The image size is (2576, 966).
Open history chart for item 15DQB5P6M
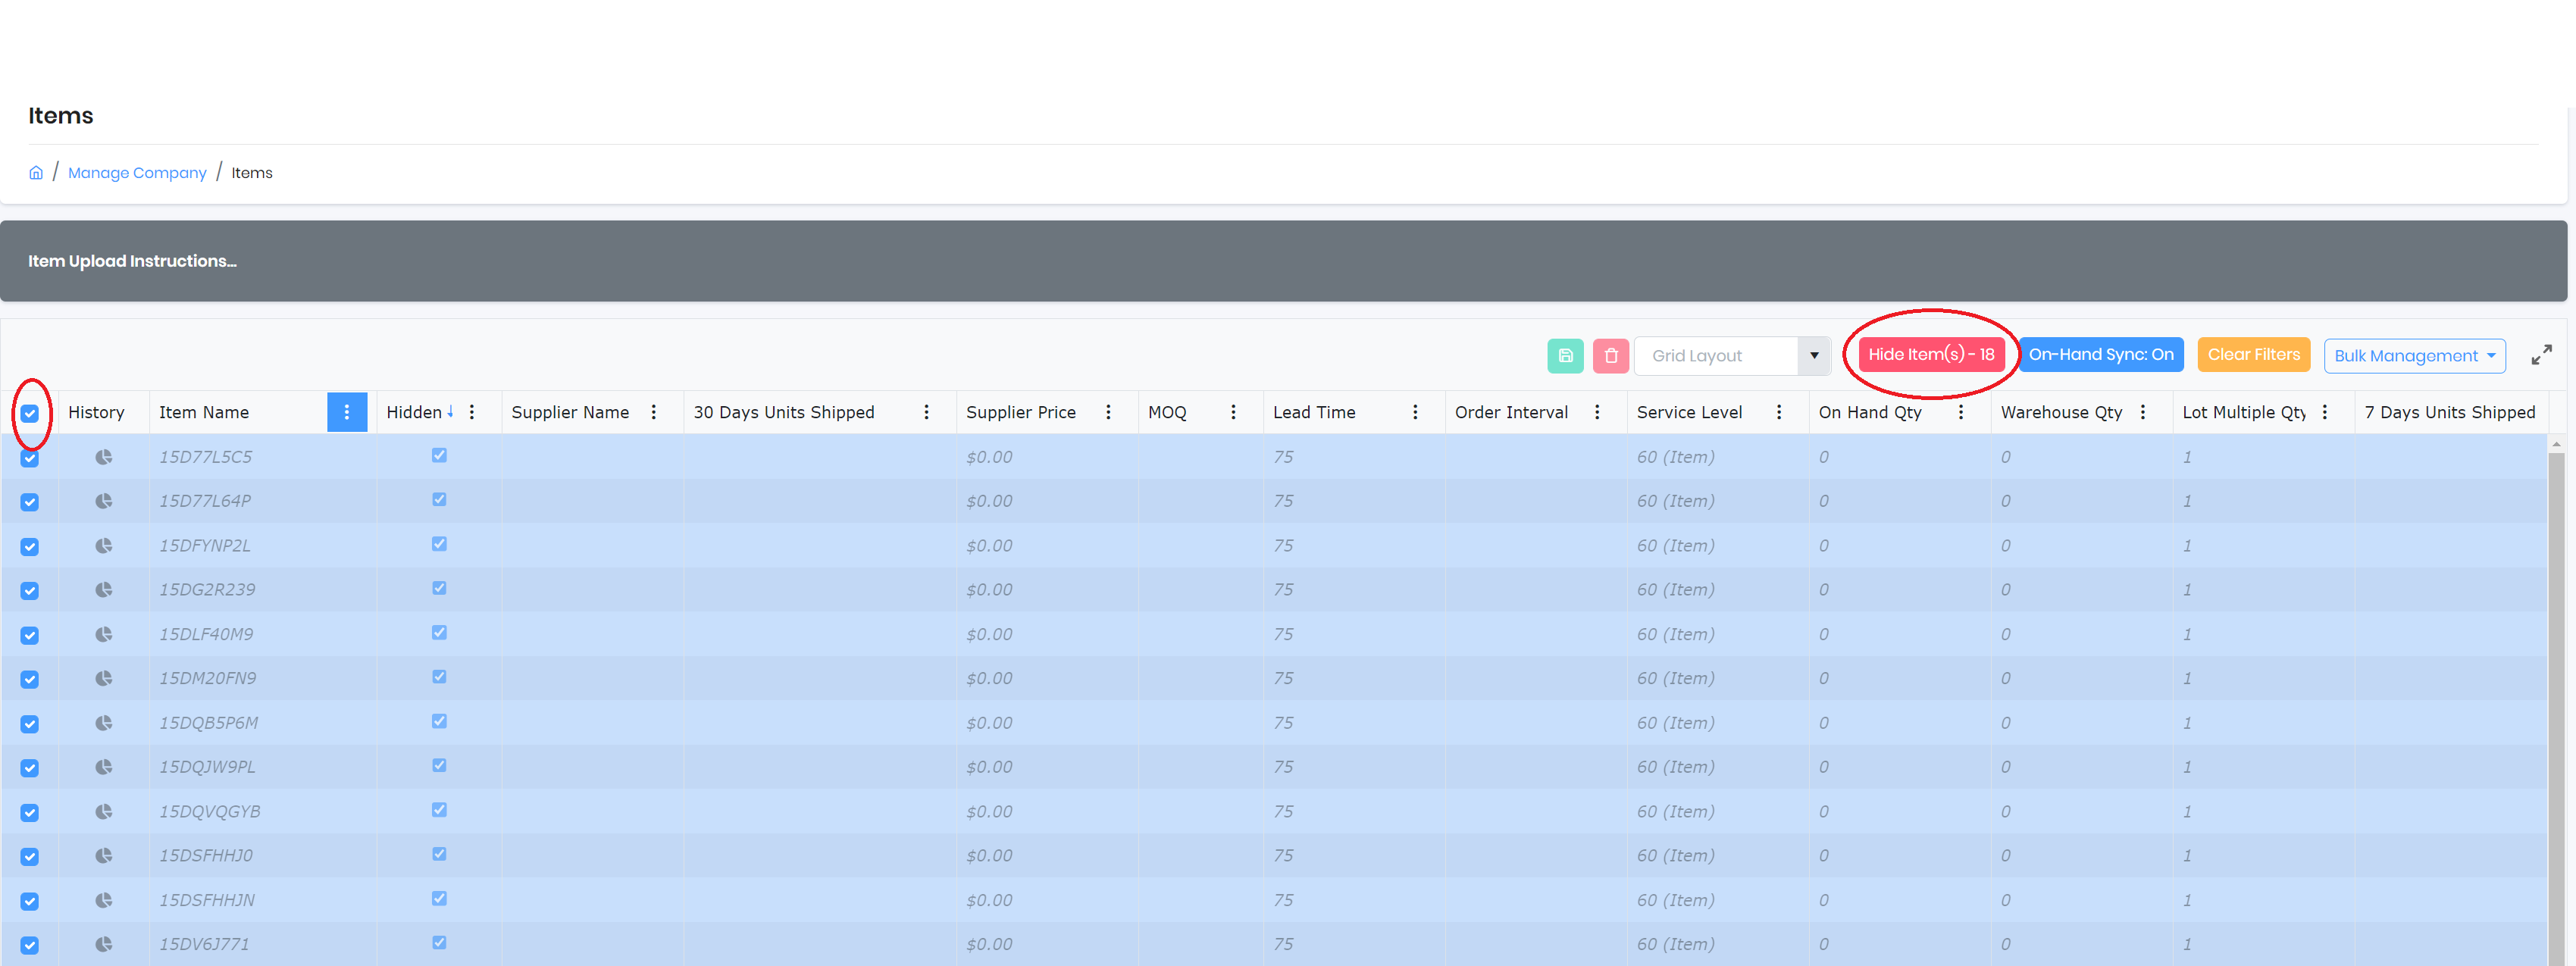click(103, 723)
